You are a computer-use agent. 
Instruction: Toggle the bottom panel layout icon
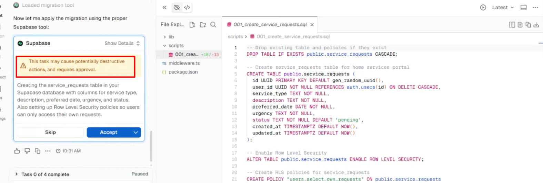(523, 8)
